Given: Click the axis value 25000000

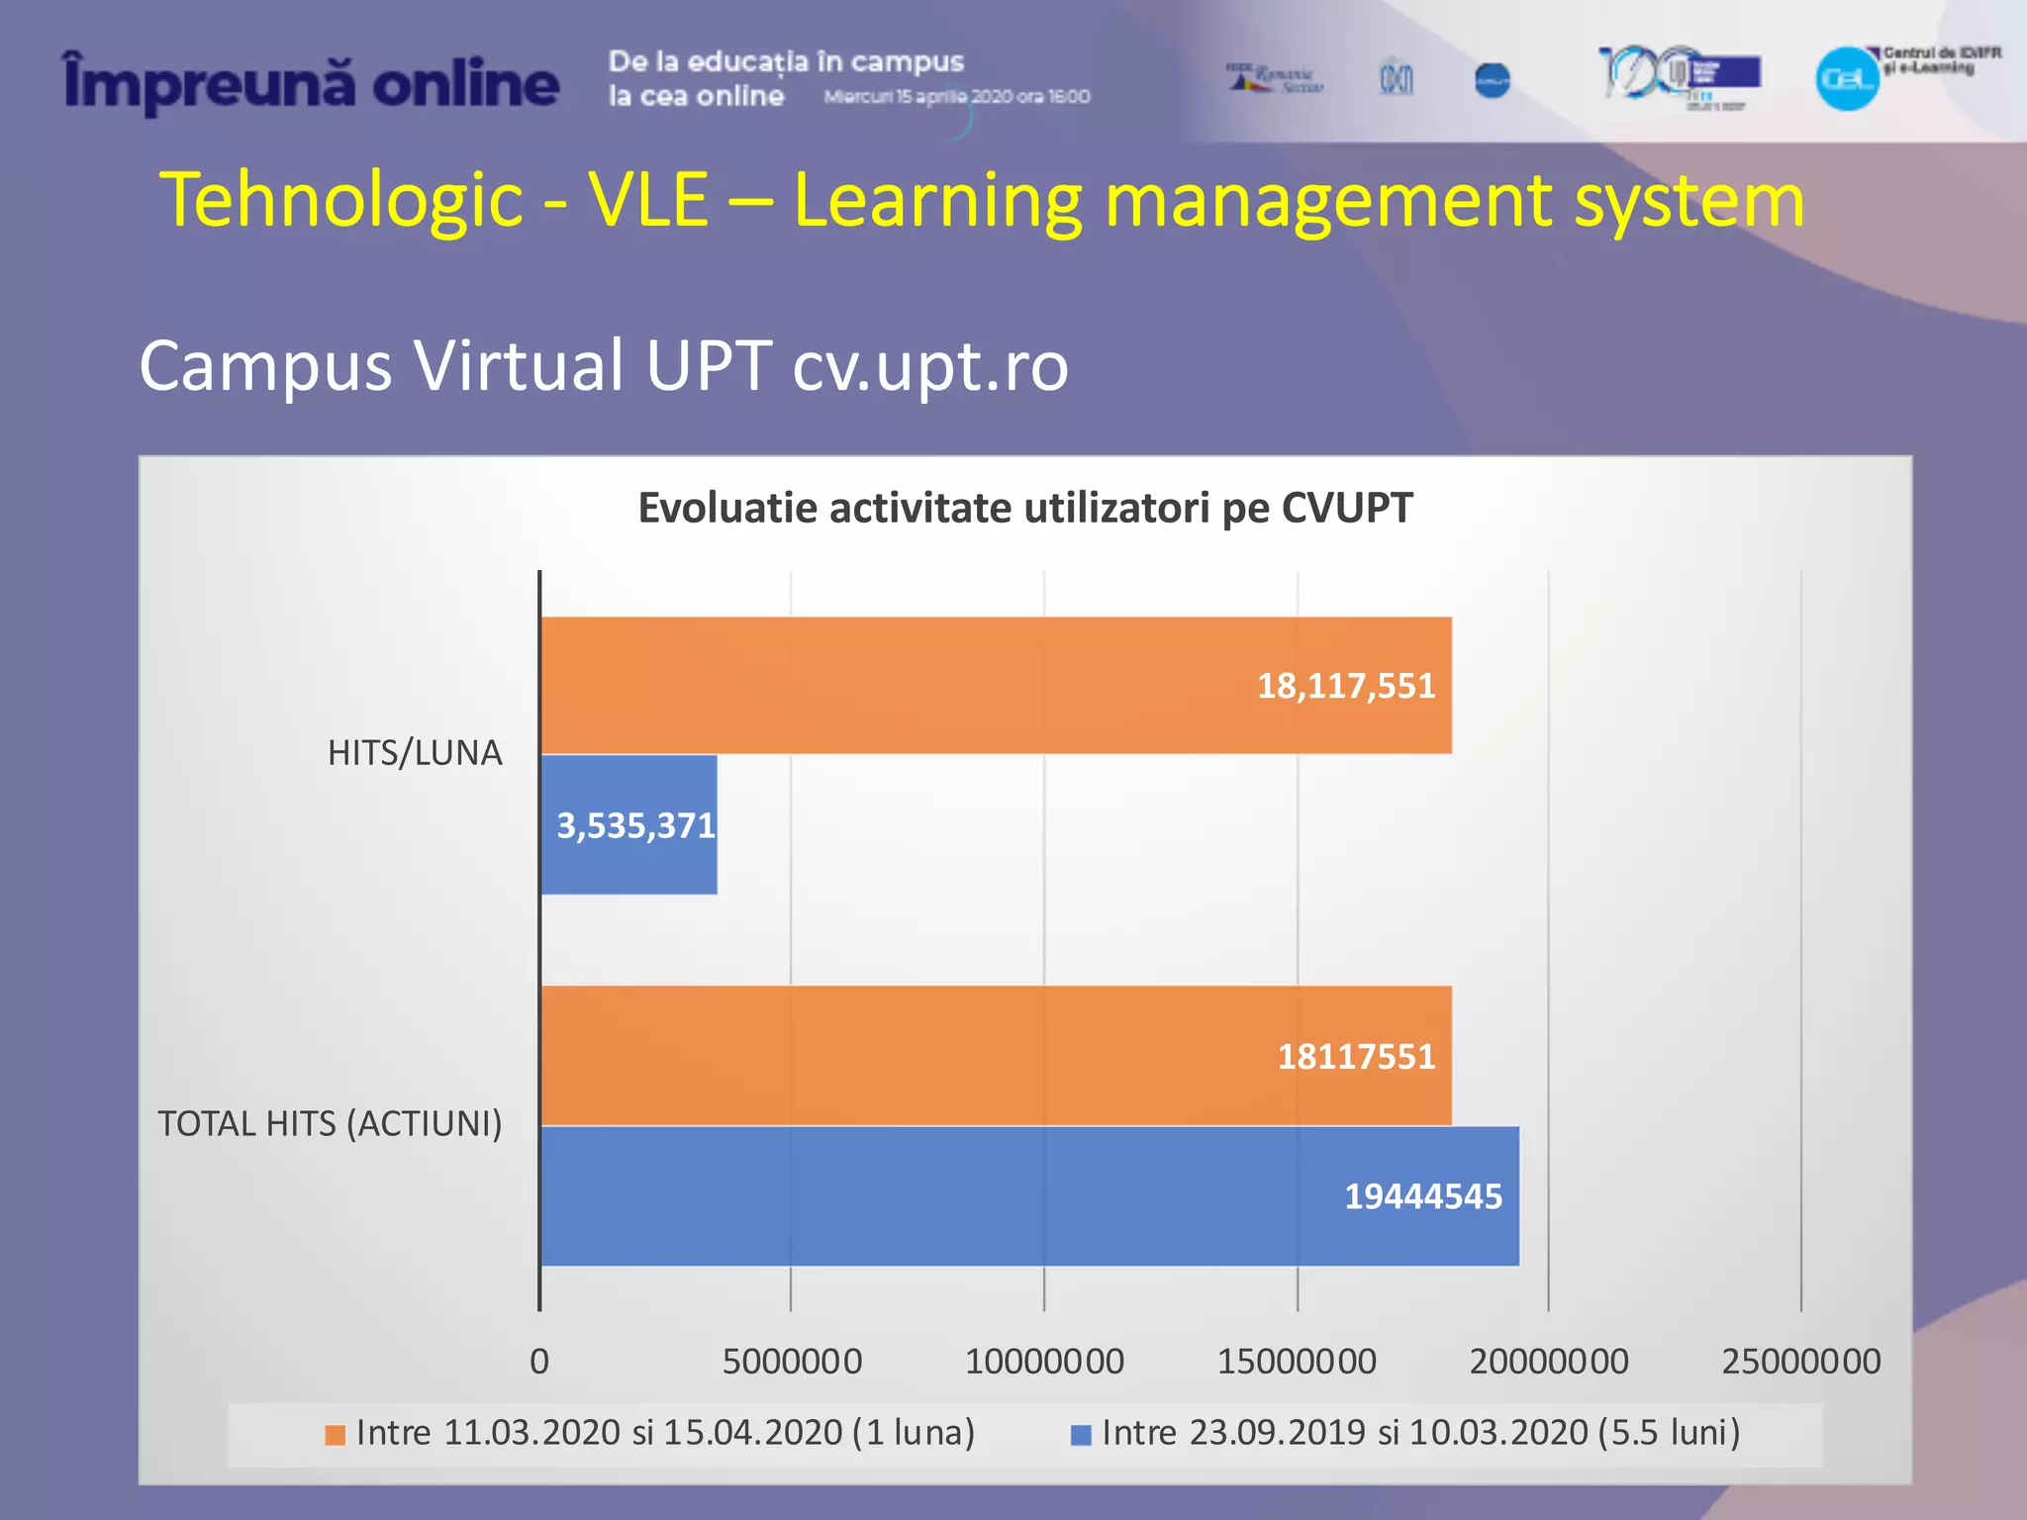Looking at the screenshot, I should coord(1801,1362).
